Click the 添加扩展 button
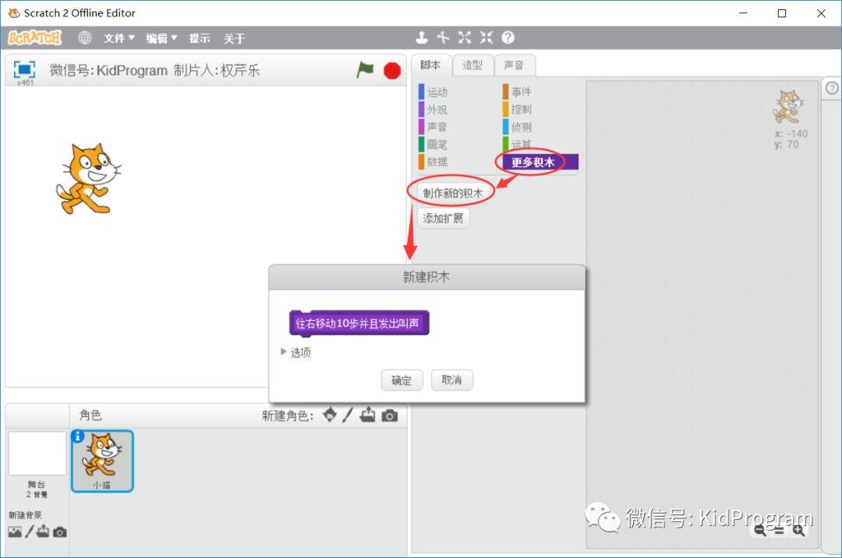 click(443, 219)
